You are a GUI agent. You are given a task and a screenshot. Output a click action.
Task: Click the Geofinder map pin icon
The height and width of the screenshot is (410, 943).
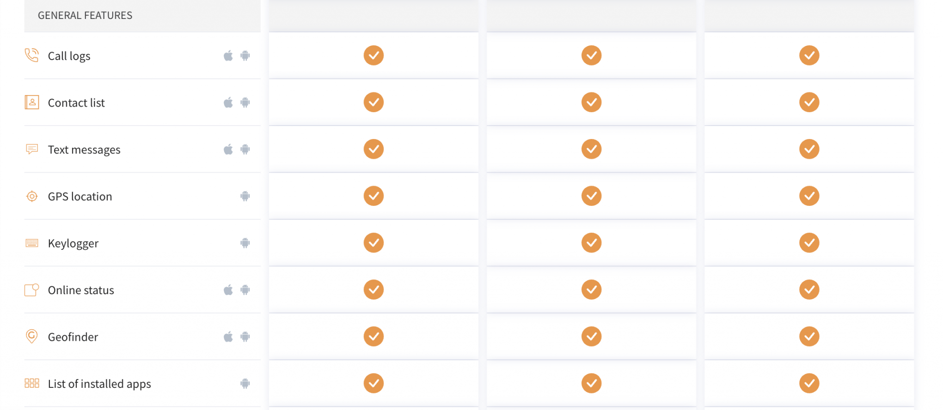pos(31,337)
